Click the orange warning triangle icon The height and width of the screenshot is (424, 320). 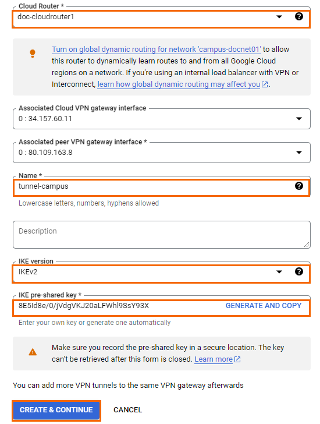(33, 352)
